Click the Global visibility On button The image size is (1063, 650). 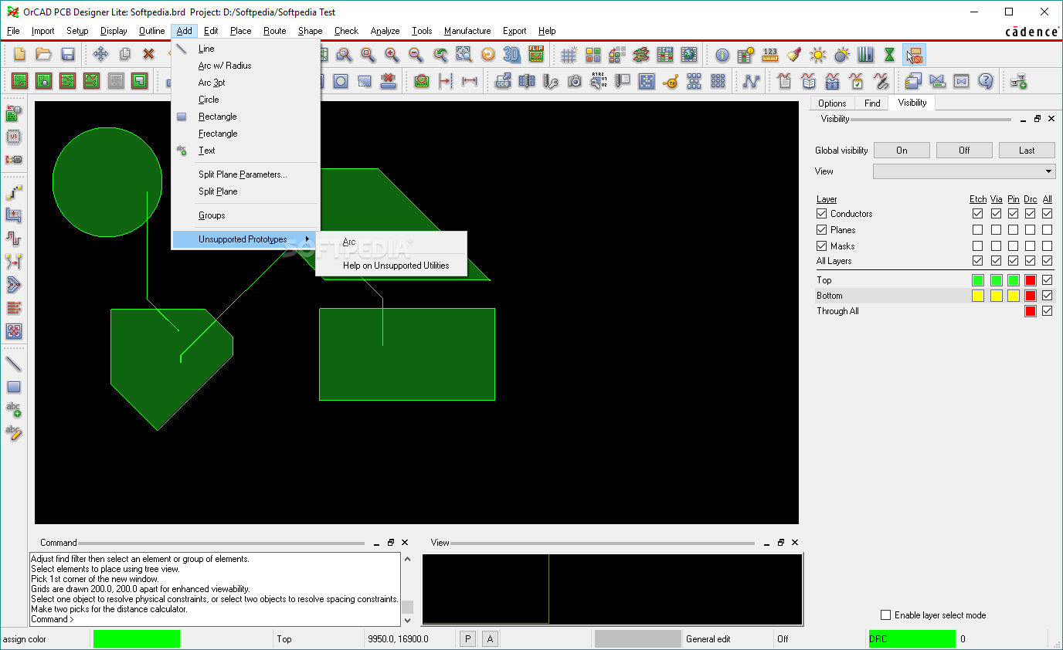(x=902, y=151)
